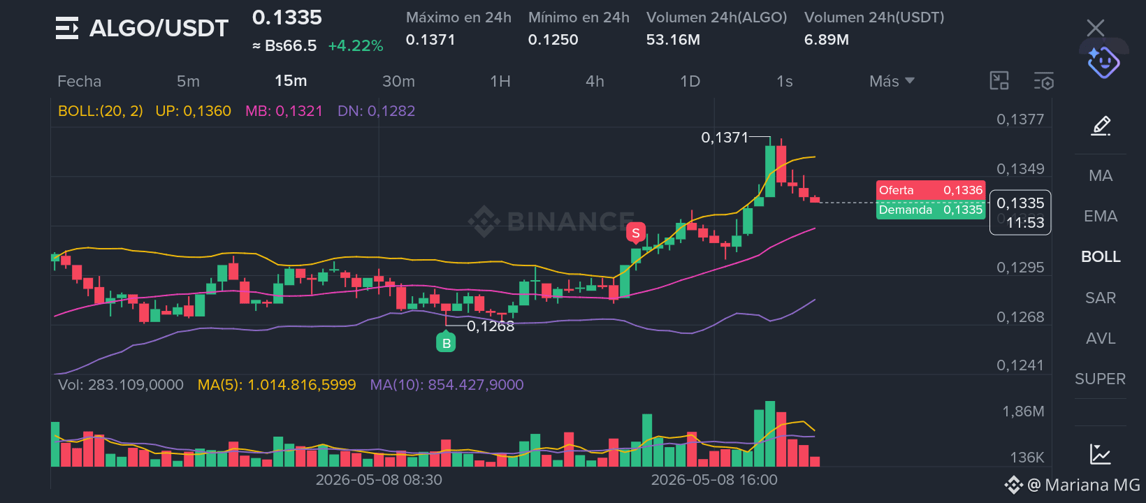Open the AI assistant robot icon
The image size is (1146, 503).
click(1103, 62)
